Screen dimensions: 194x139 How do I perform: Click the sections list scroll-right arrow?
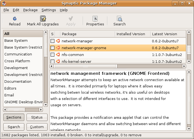point(41,110)
